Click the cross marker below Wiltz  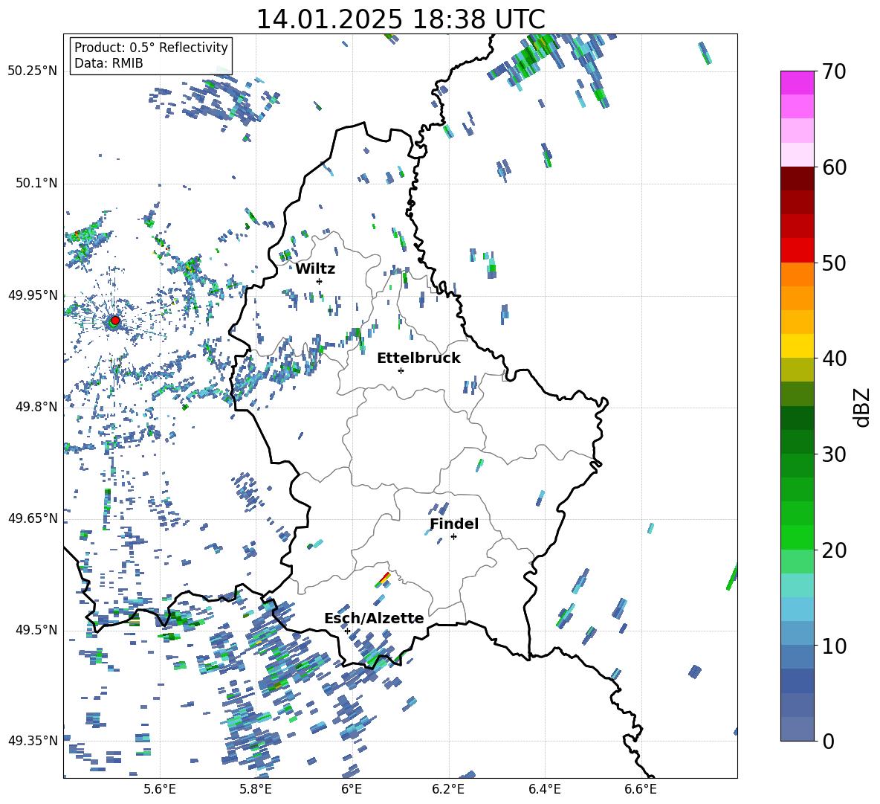pyautogui.click(x=320, y=281)
